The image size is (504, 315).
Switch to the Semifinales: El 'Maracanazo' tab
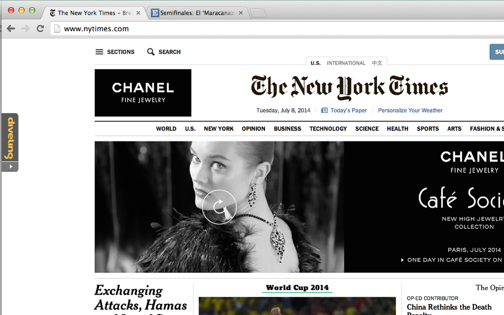[197, 13]
